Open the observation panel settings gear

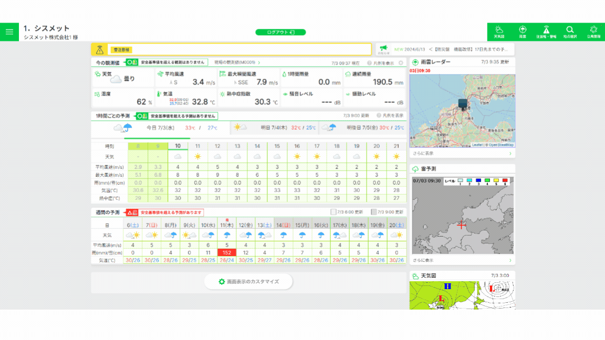tap(401, 63)
